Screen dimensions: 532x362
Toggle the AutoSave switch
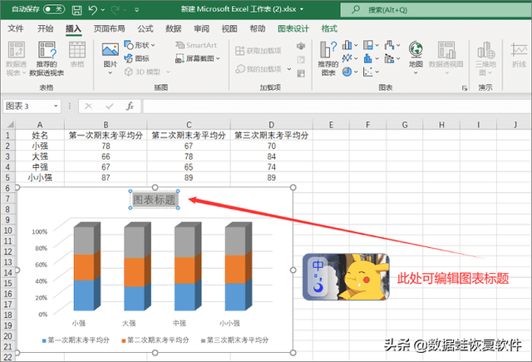(x=53, y=9)
